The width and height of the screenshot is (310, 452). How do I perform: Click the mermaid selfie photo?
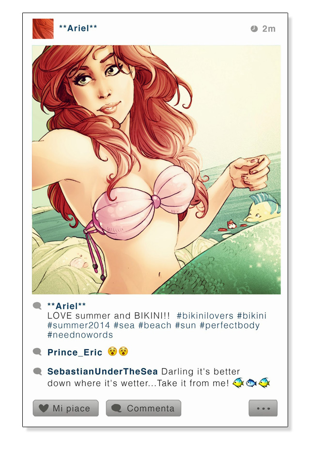[x=156, y=170]
